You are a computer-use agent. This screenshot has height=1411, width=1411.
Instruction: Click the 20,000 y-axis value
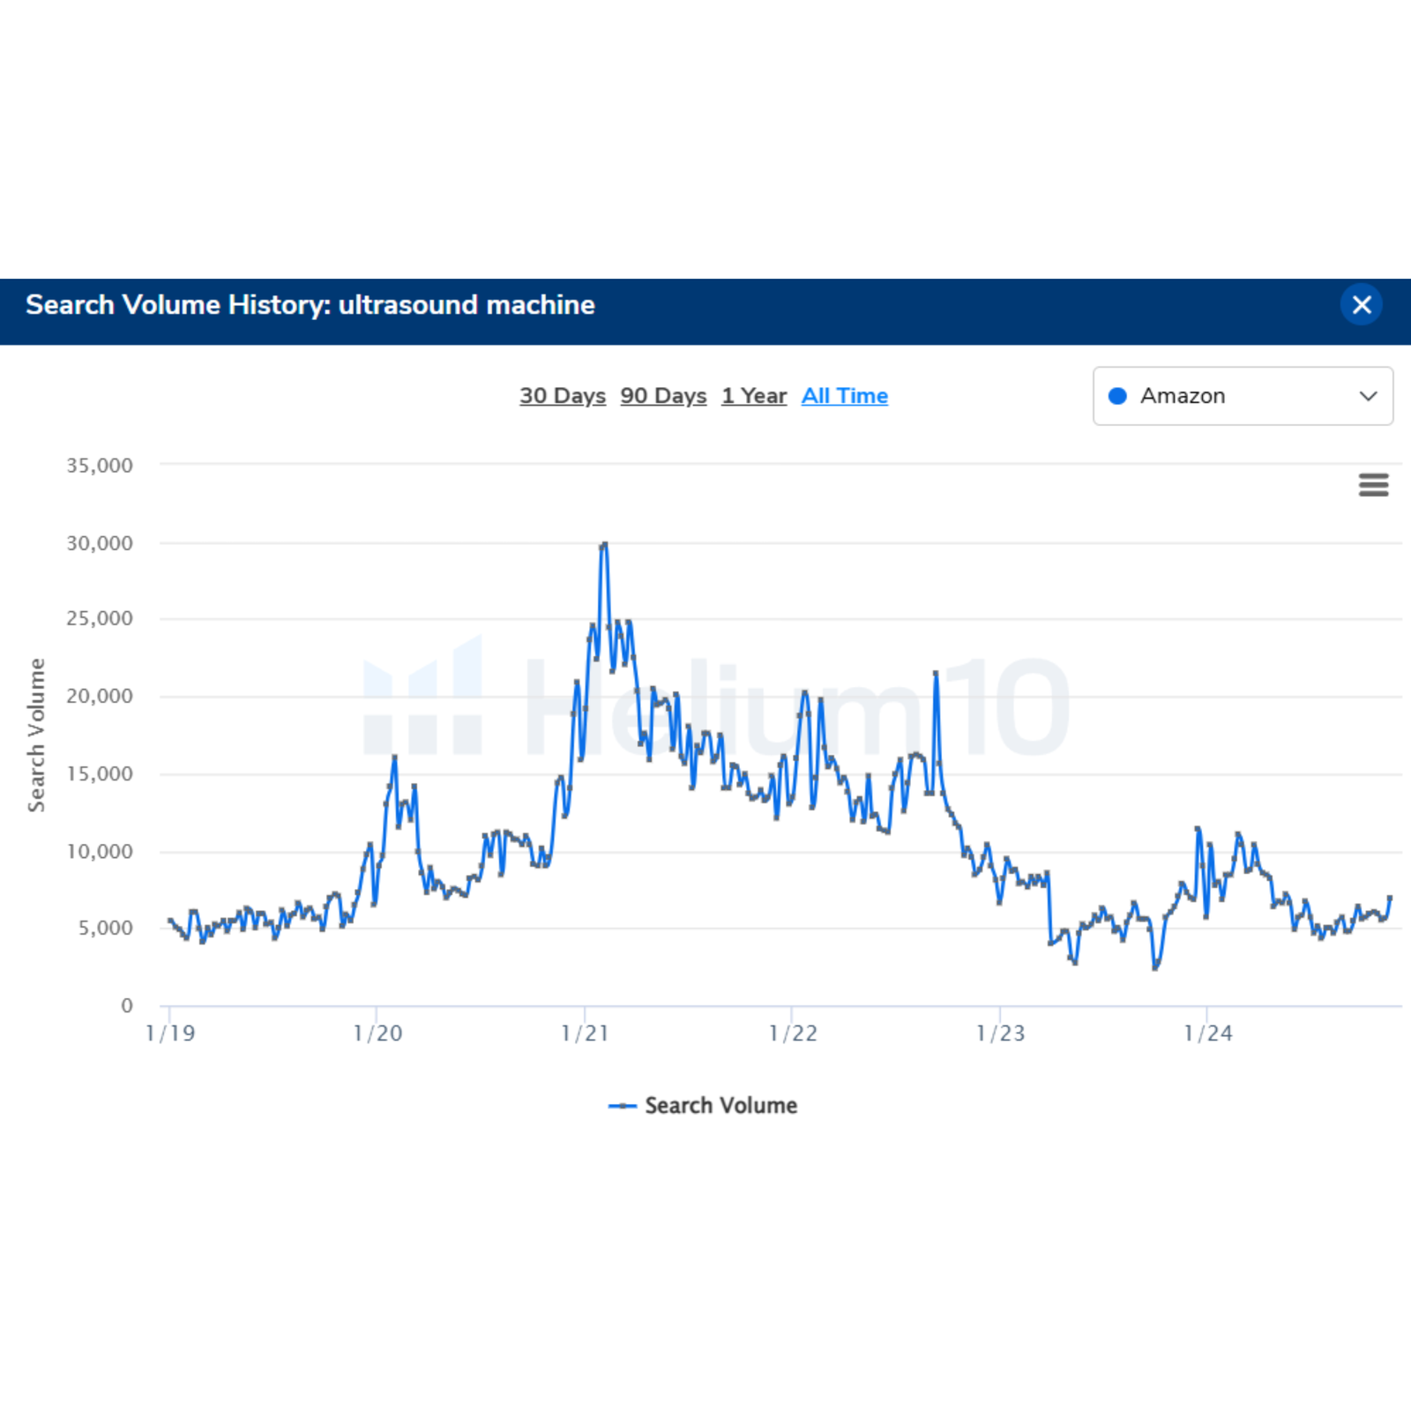pos(100,697)
